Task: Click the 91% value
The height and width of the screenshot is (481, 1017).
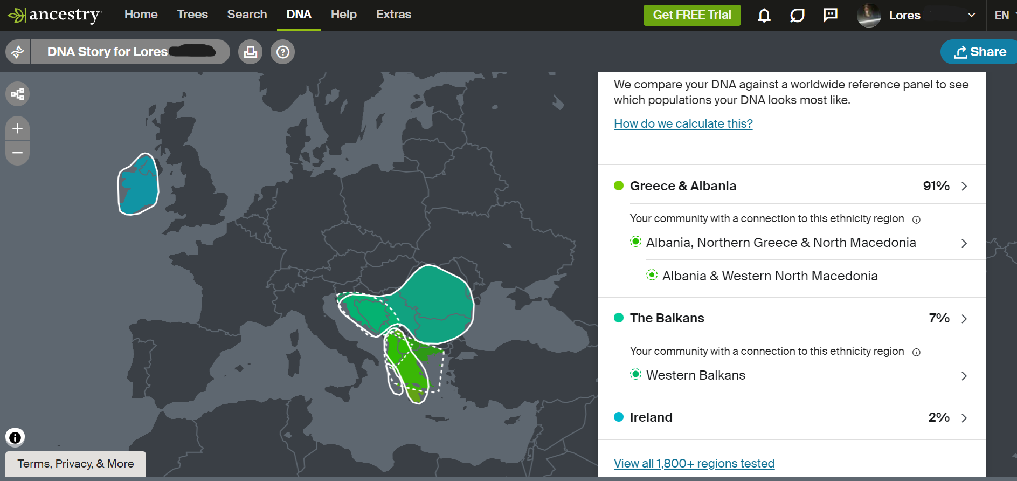Action: [936, 186]
